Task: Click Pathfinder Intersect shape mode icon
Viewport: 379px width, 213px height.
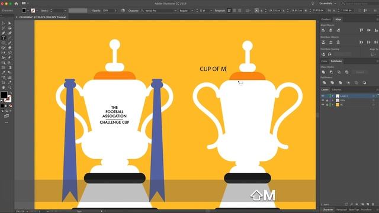Action: coord(339,72)
